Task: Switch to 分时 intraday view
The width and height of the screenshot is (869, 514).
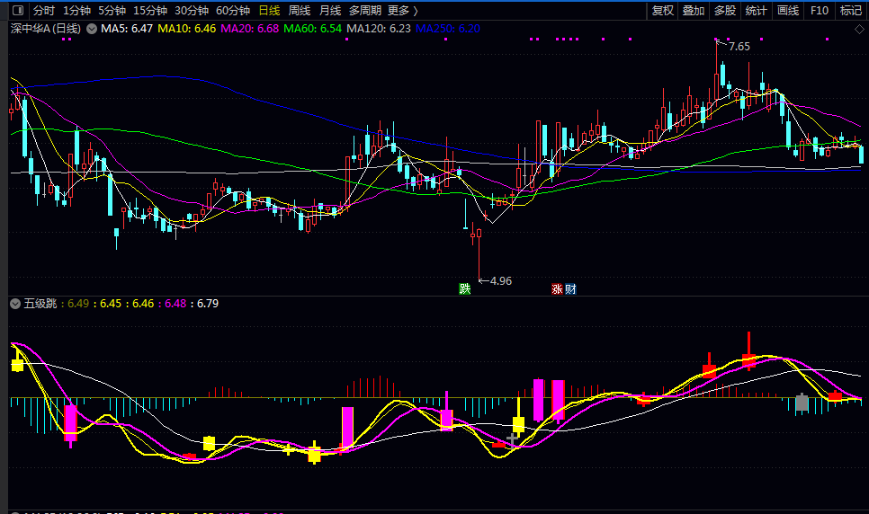Action: coord(44,11)
